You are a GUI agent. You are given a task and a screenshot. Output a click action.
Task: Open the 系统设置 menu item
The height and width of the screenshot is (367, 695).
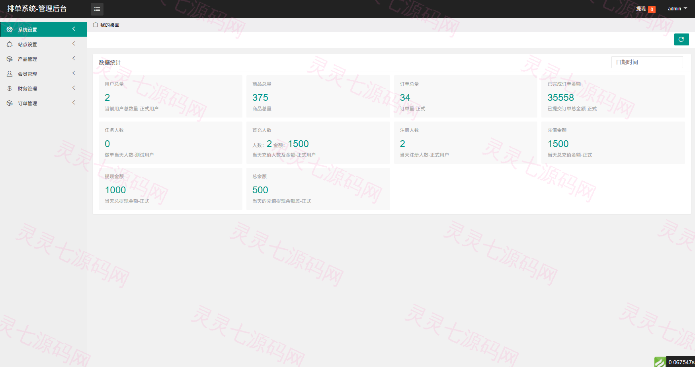click(x=43, y=29)
